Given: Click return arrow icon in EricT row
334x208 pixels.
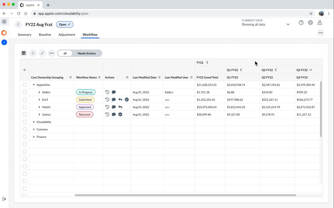Looking at the screenshot, I should [x=120, y=100].
